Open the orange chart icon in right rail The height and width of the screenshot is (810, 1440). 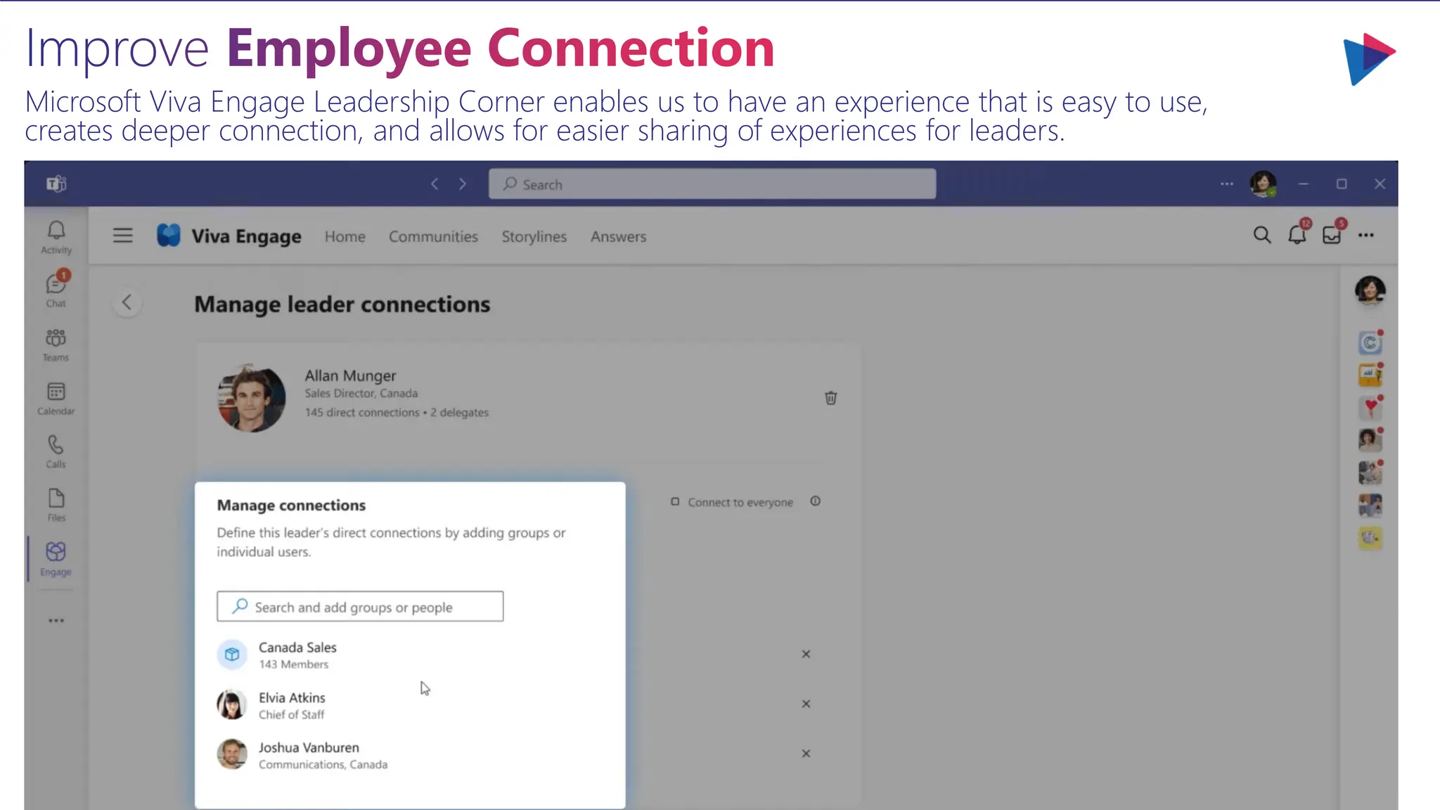pos(1370,375)
